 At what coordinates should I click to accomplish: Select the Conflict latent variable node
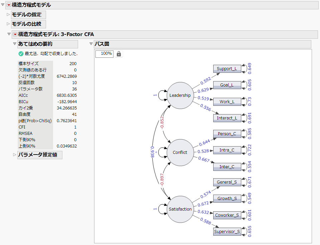coord(180,152)
